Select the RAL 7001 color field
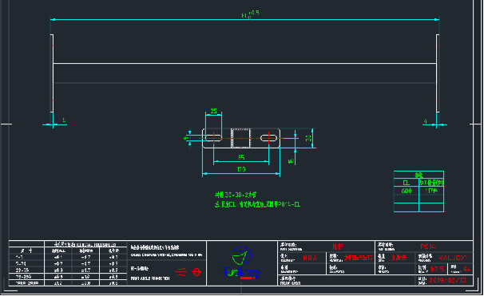 [452, 258]
